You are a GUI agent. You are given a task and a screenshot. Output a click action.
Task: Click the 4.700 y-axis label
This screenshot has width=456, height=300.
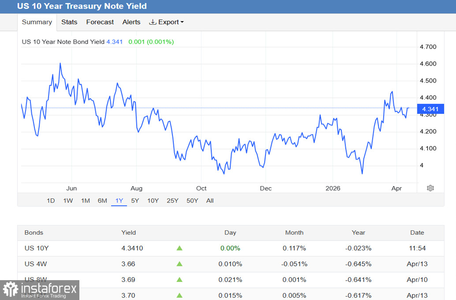(x=428, y=47)
